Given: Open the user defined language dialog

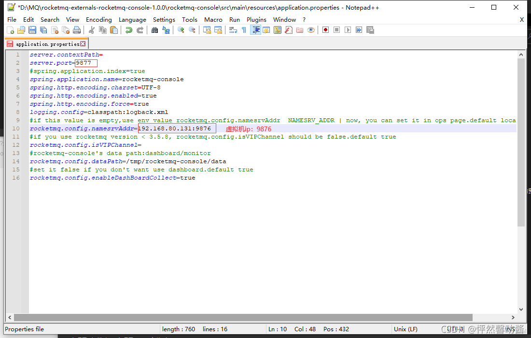Looking at the screenshot, I should click(x=266, y=30).
